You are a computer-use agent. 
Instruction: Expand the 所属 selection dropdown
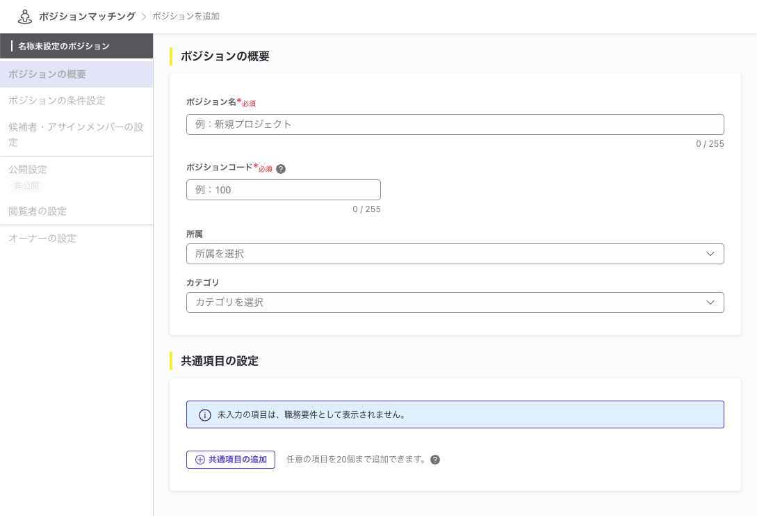pos(455,254)
